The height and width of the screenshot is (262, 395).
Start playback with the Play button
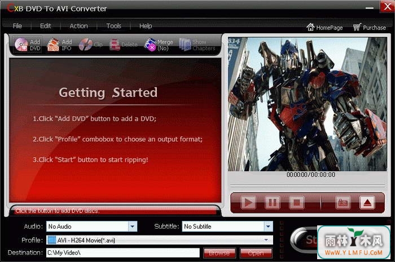click(248, 202)
